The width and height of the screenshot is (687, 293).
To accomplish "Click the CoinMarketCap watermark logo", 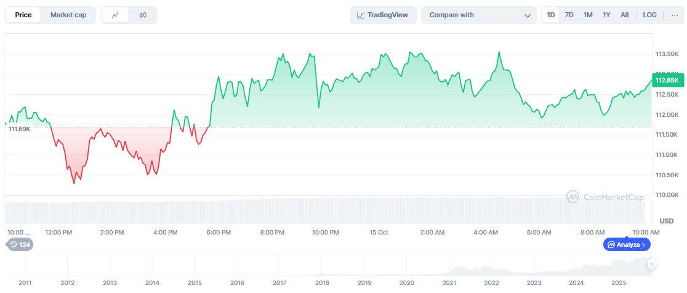I will pos(605,197).
